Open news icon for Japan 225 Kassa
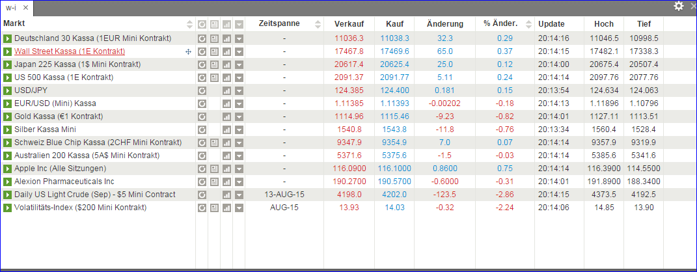 tap(214, 65)
